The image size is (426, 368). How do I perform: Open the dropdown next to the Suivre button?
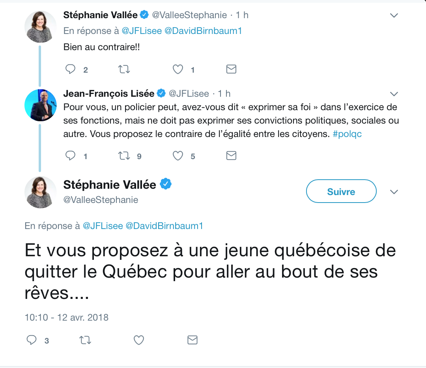tap(394, 192)
